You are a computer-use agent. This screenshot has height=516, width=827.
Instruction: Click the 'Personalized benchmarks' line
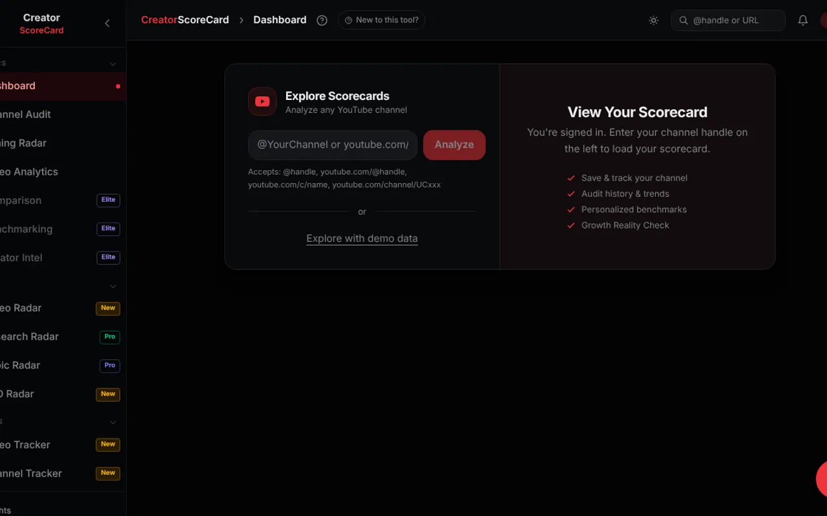tap(627, 210)
